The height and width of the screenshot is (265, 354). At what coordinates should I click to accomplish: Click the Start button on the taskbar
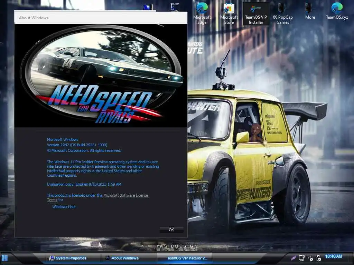pos(4,258)
